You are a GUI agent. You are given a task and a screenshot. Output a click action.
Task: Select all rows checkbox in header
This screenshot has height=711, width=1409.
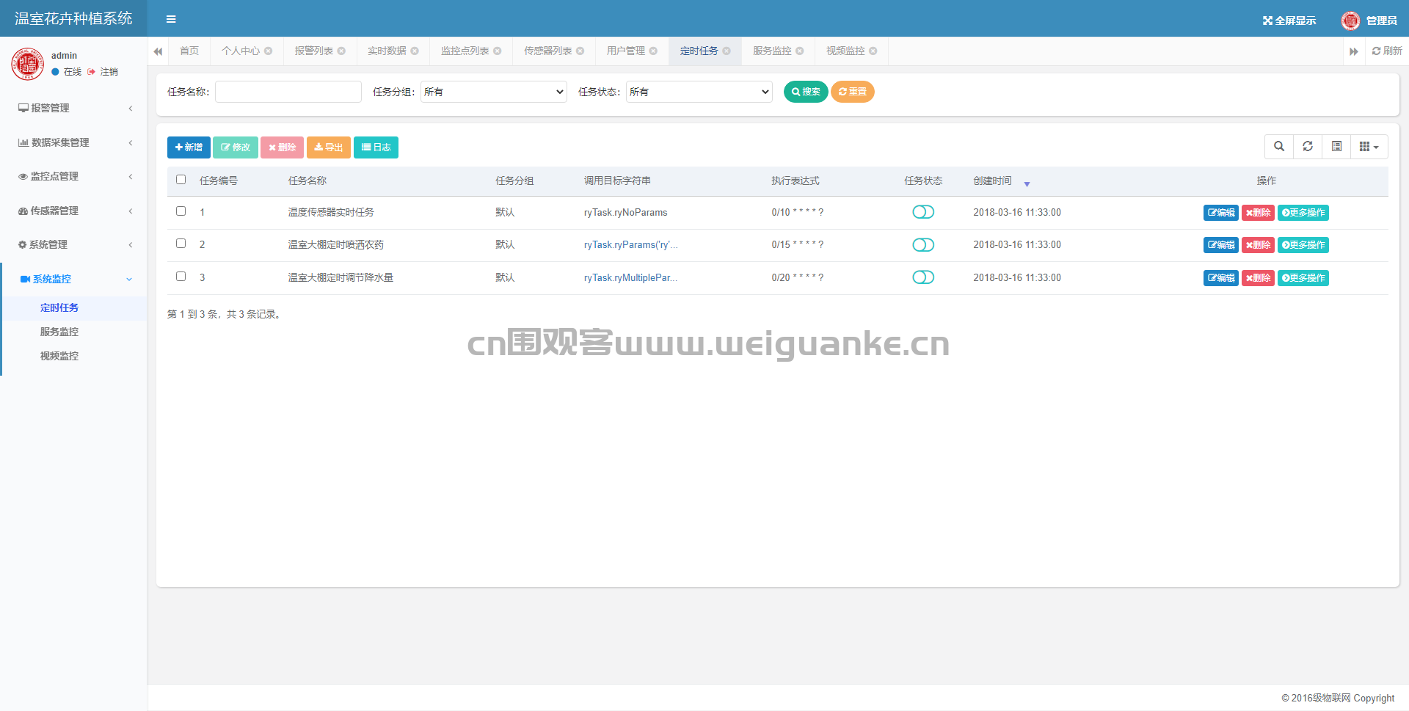point(181,180)
